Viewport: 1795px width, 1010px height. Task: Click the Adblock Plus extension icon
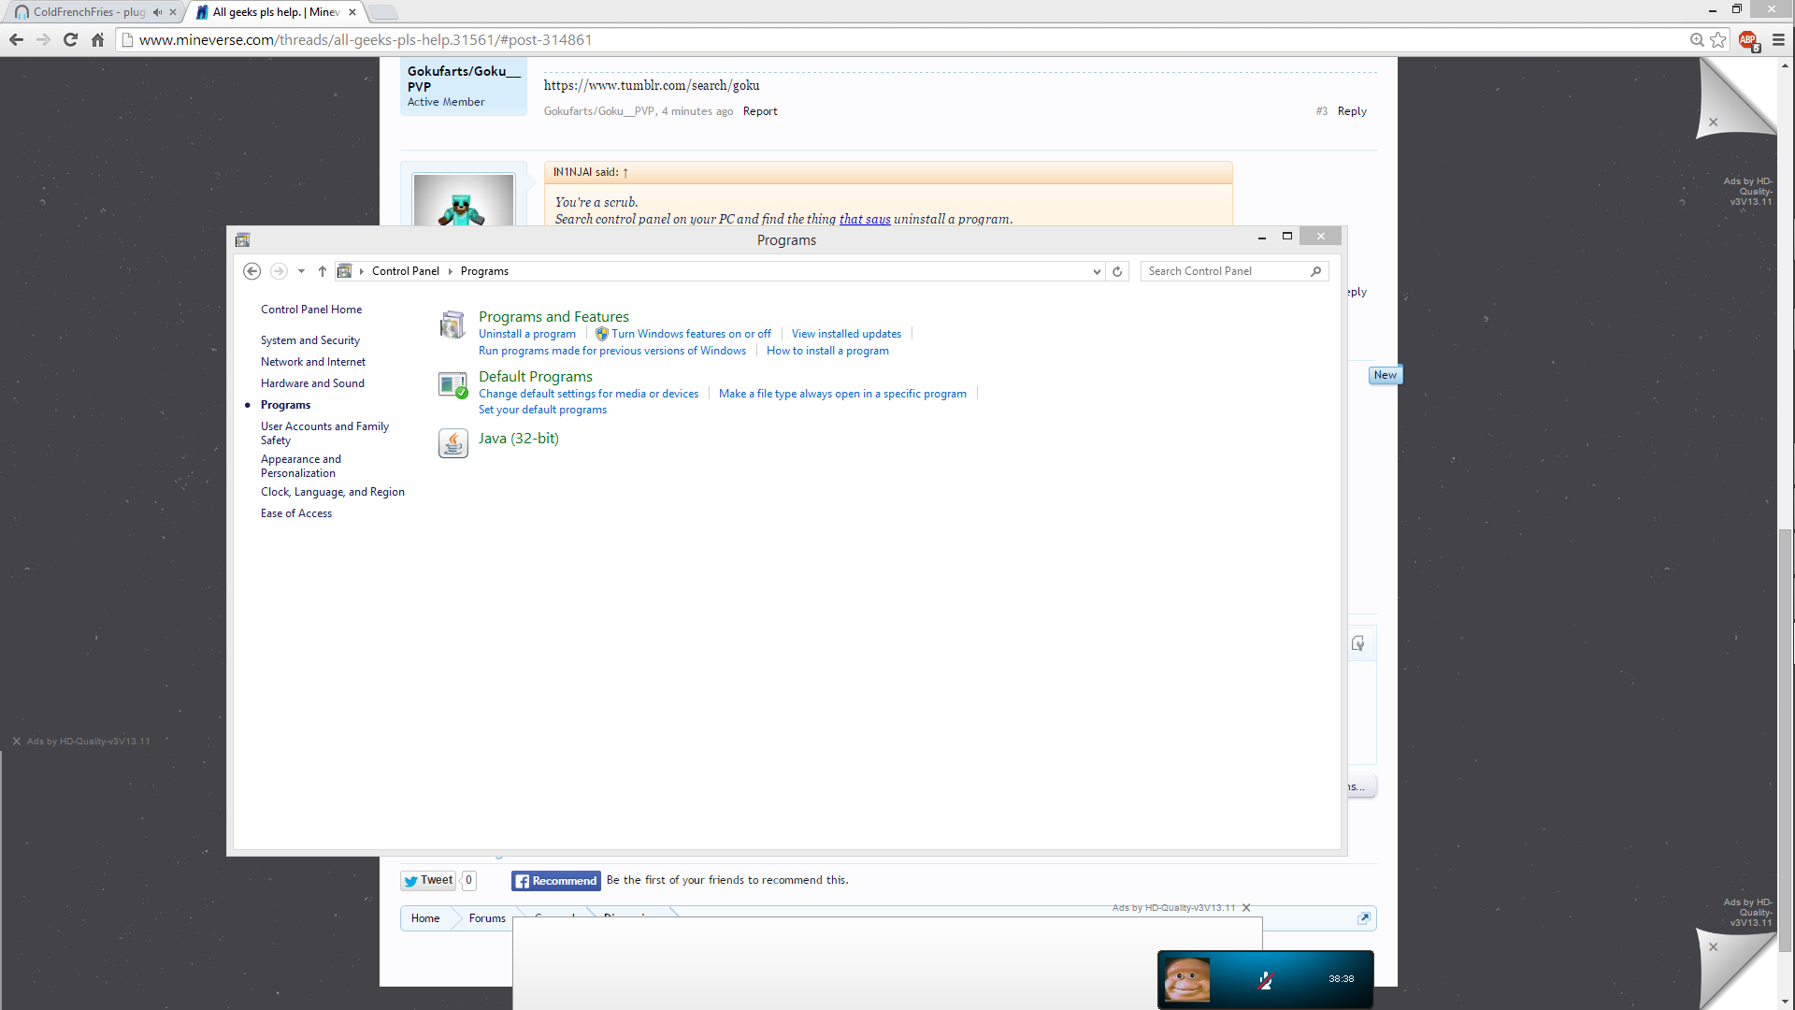[x=1747, y=39]
